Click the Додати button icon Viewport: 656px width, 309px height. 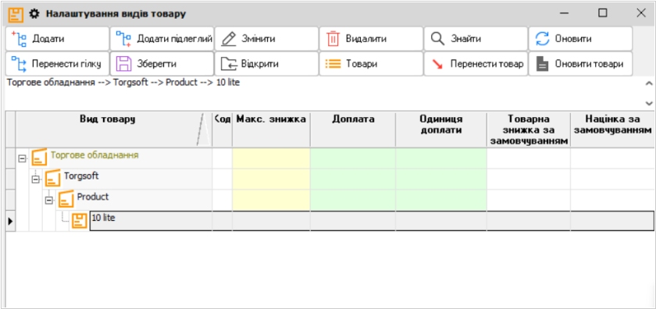[19, 39]
